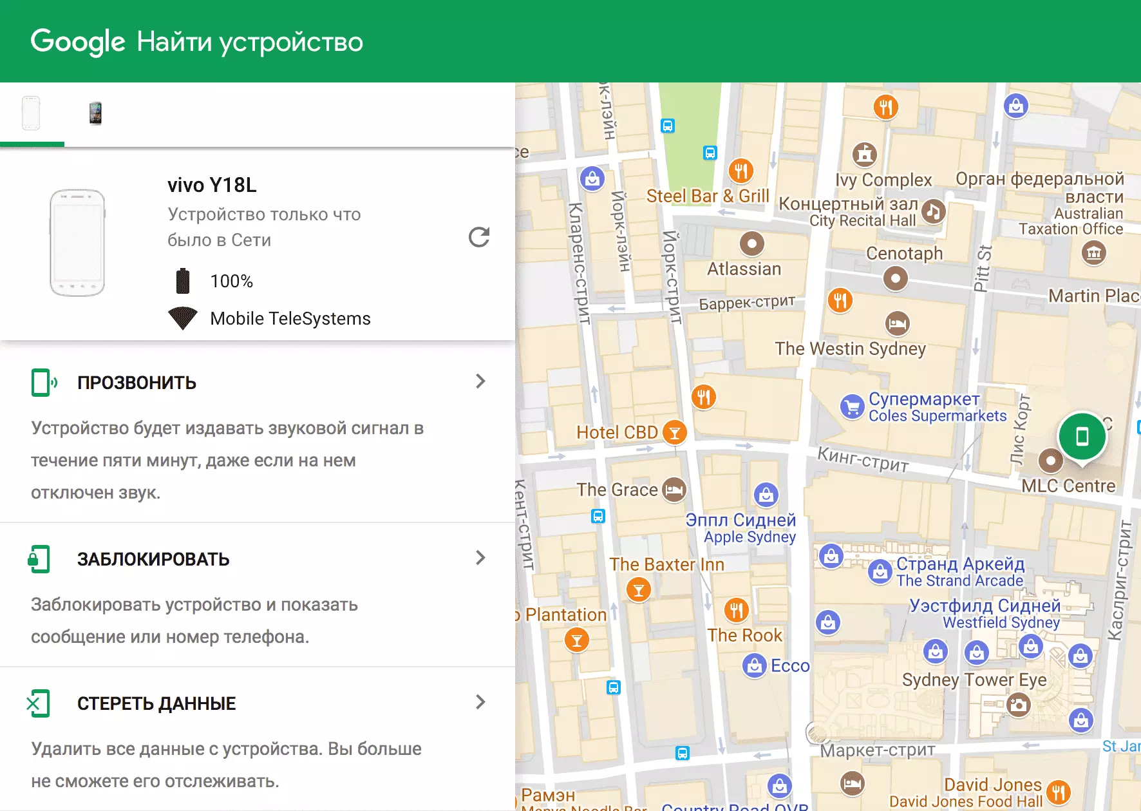Select The Grace hotel marker

(x=674, y=490)
